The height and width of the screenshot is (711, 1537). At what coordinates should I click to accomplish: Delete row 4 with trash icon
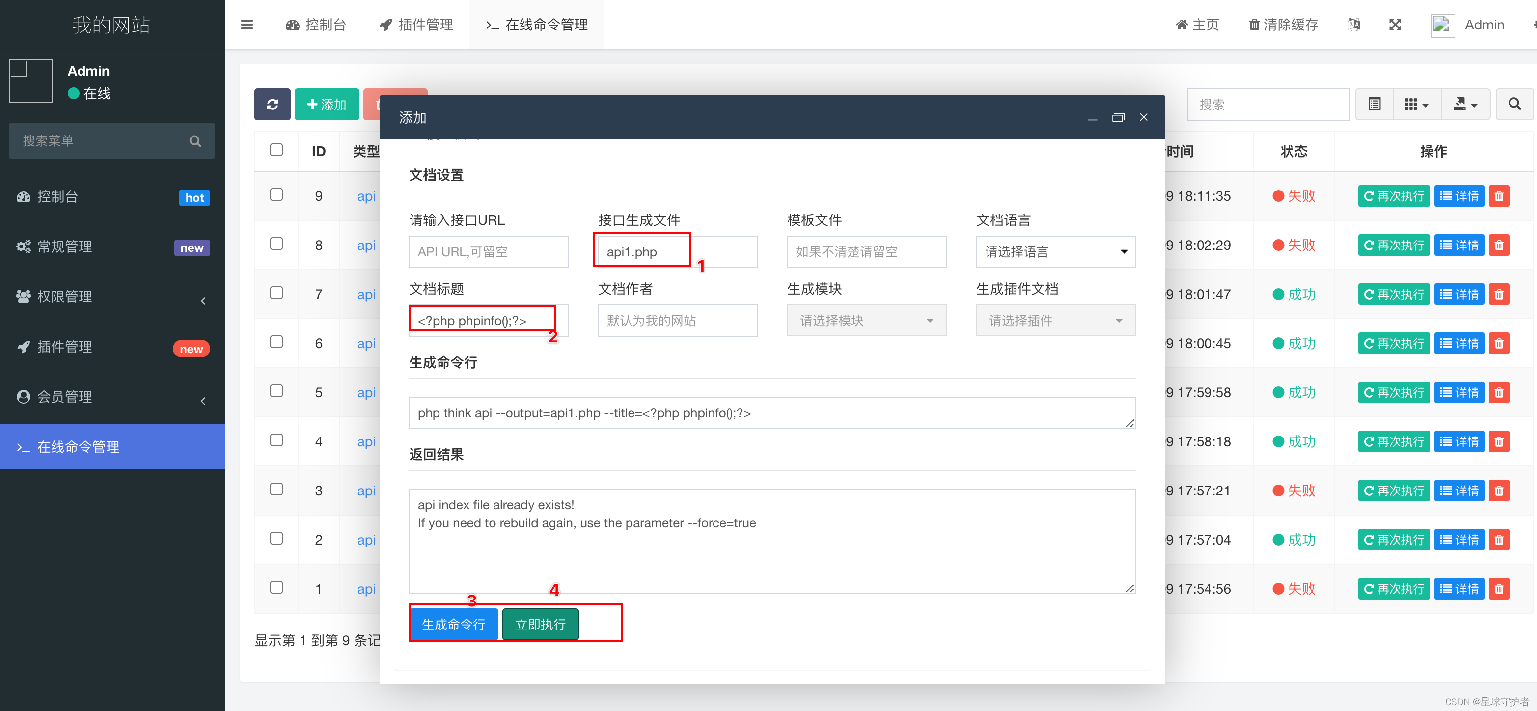pos(1499,441)
